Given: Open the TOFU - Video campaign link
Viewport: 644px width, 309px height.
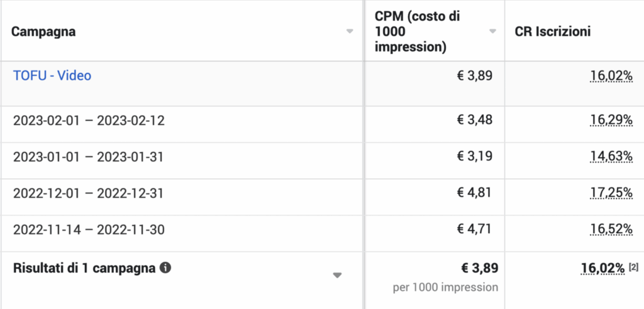Looking at the screenshot, I should (52, 75).
